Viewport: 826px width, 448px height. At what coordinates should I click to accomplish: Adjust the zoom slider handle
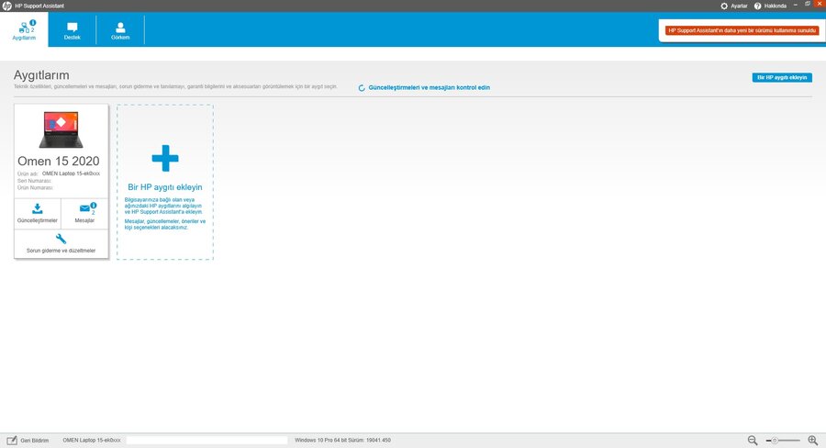(775, 441)
